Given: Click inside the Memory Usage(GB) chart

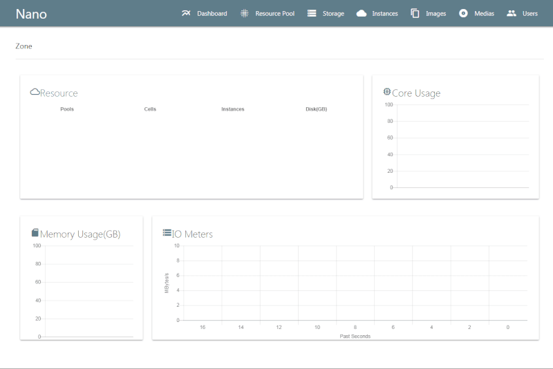Looking at the screenshot, I should coord(88,291).
